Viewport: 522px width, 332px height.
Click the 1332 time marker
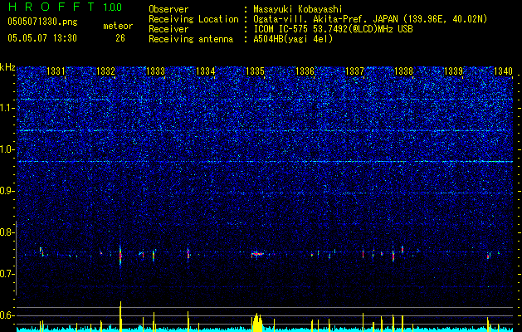coord(105,71)
